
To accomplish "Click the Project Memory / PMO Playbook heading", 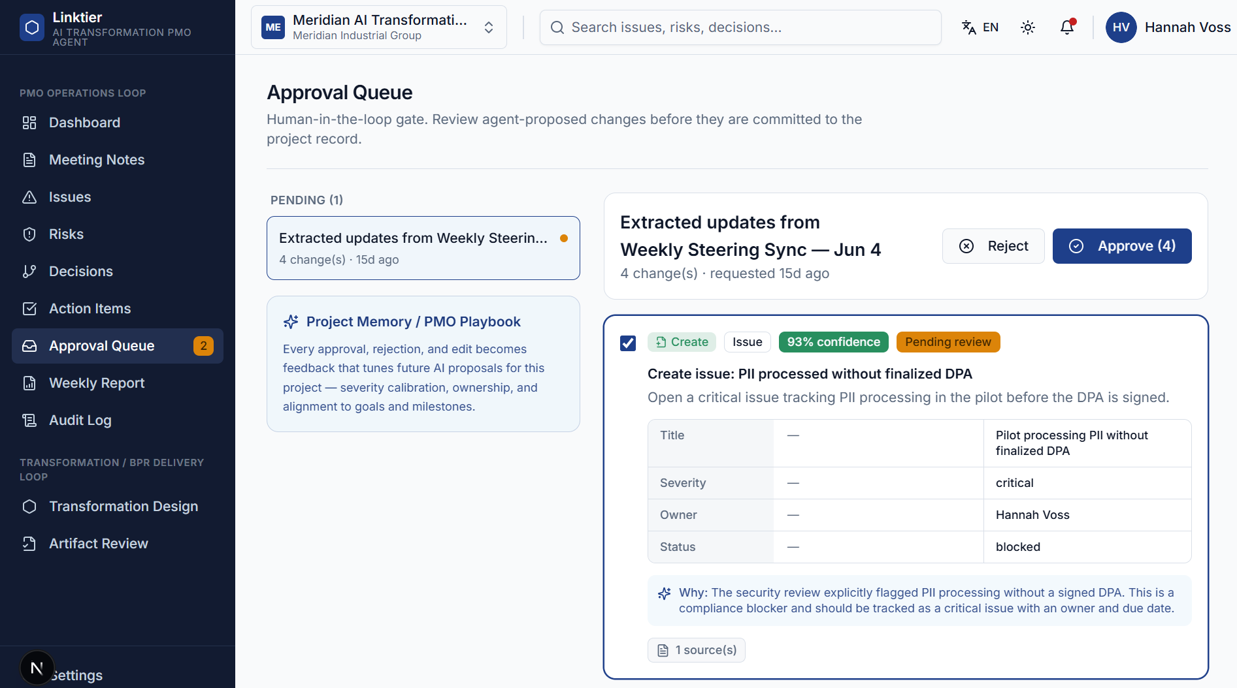I will pyautogui.click(x=414, y=322).
